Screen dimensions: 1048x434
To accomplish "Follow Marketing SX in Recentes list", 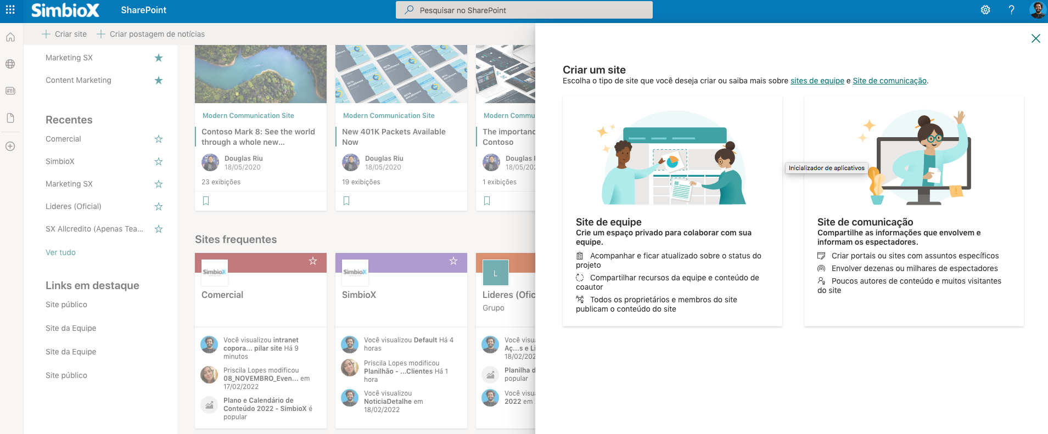I will click(x=159, y=184).
